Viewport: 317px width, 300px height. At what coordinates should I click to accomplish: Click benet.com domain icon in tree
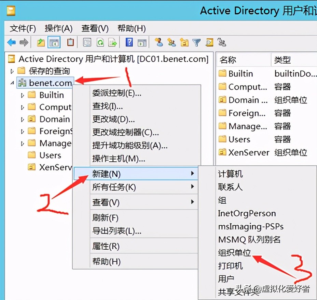(22, 83)
